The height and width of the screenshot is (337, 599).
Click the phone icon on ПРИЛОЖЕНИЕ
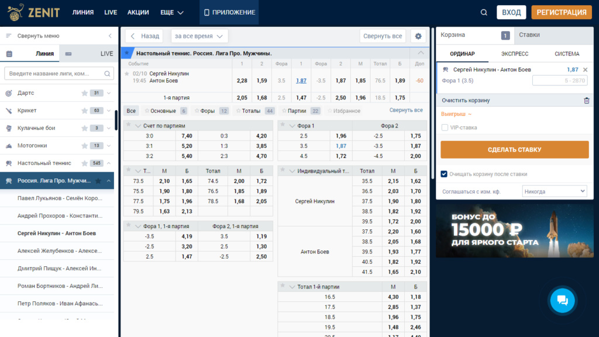(206, 13)
